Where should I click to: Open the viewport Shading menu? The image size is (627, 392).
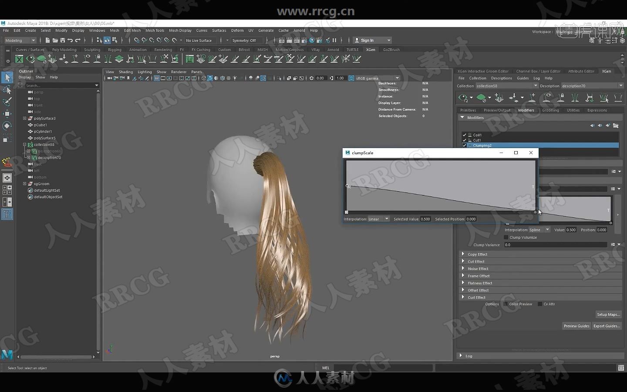pyautogui.click(x=126, y=72)
